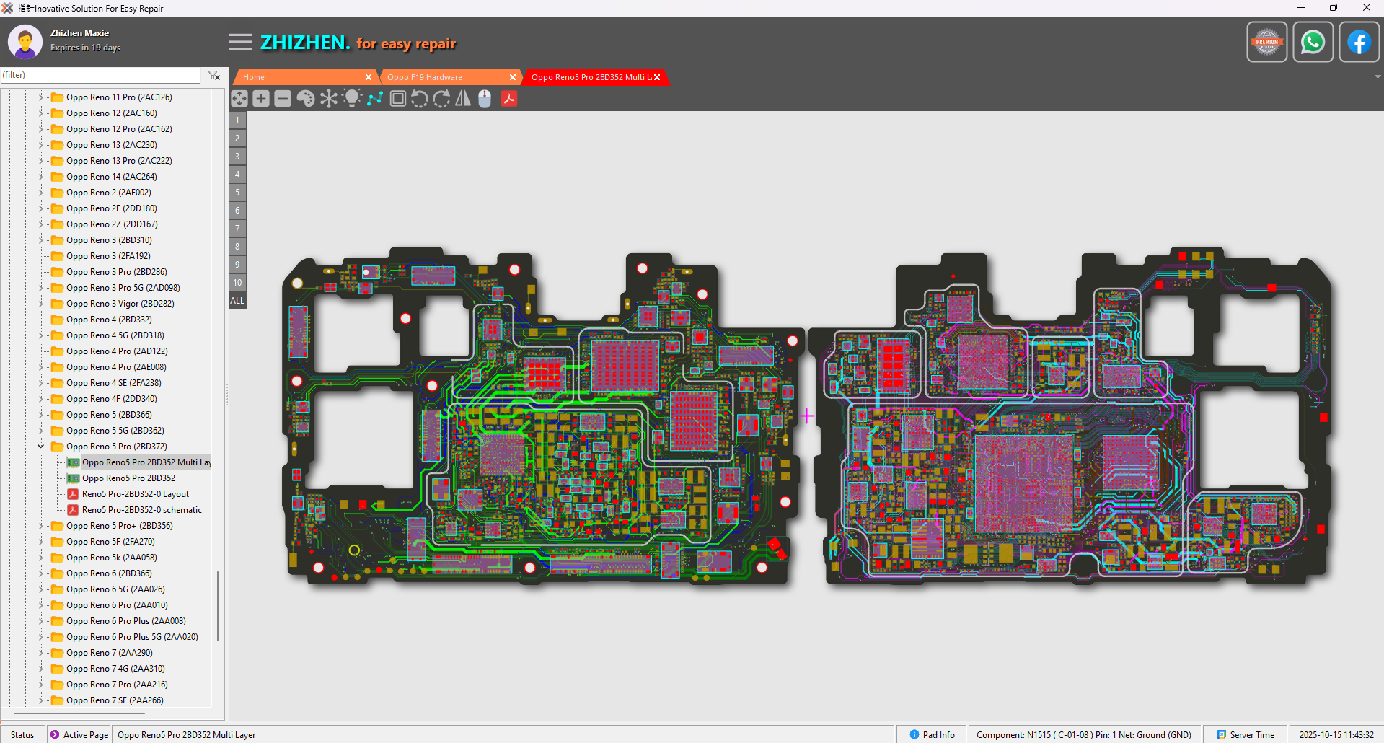
Task: Open the hamburger menu icon
Action: [241, 42]
